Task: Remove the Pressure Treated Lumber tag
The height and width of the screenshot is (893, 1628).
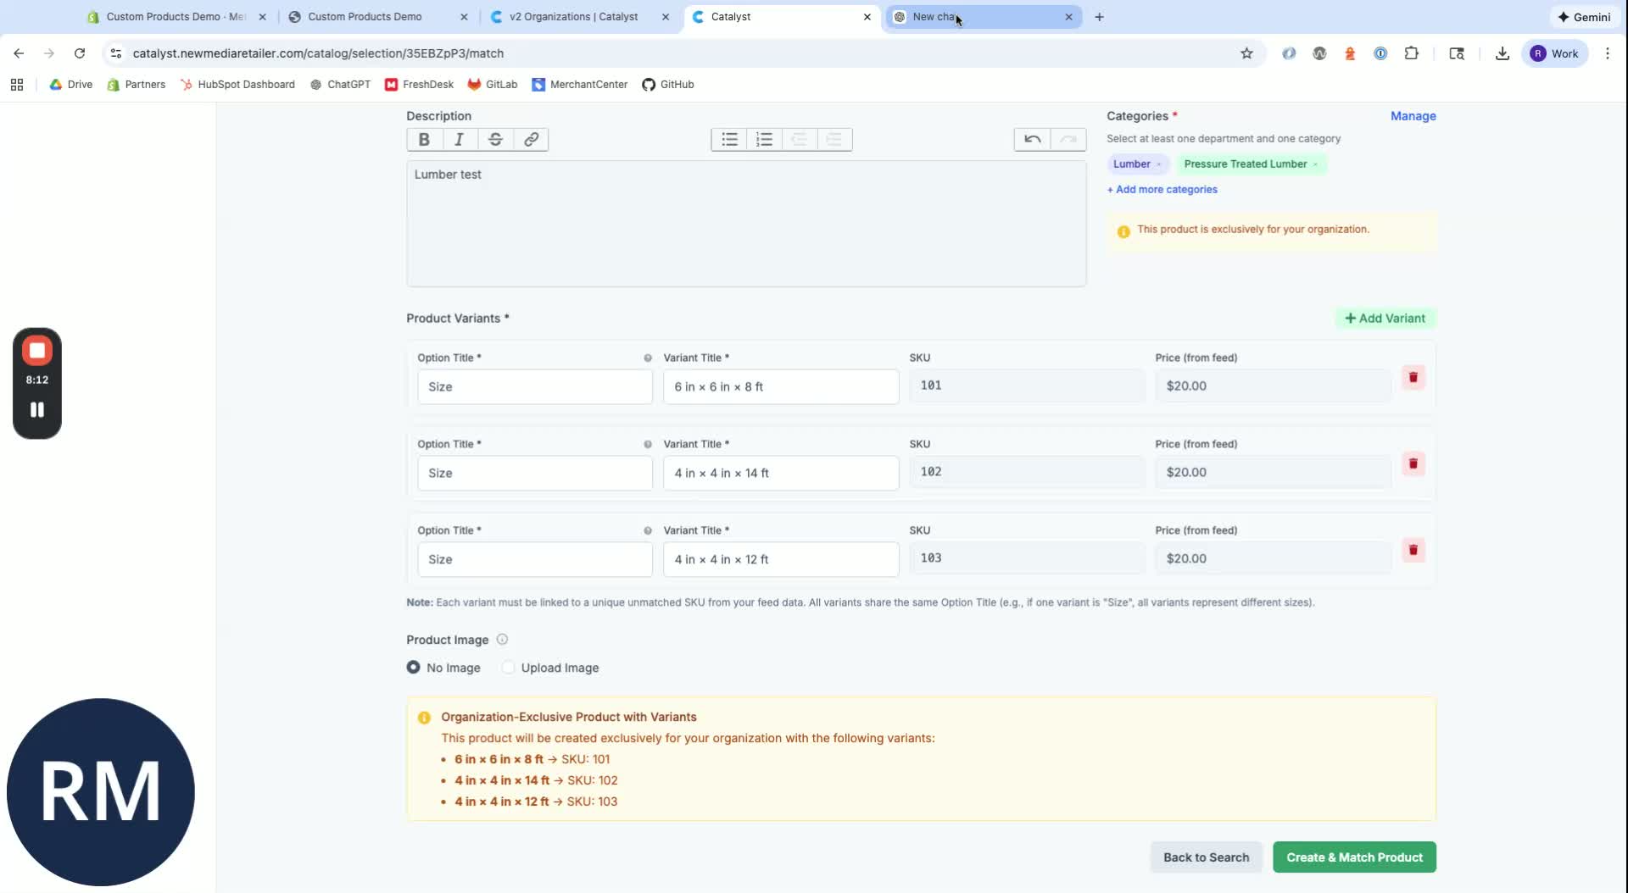Action: coord(1315,164)
